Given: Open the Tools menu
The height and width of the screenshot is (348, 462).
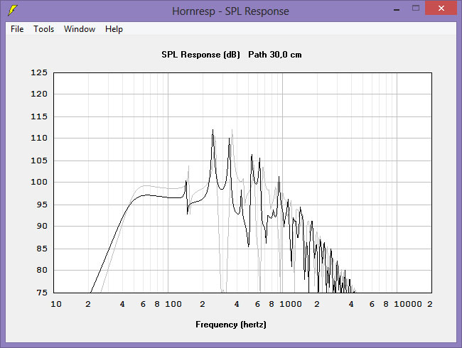Looking at the screenshot, I should point(43,29).
